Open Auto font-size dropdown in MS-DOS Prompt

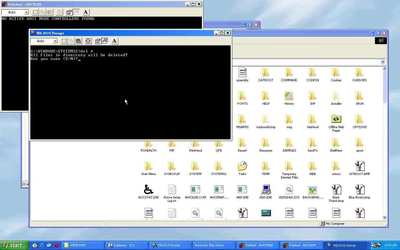55,41
